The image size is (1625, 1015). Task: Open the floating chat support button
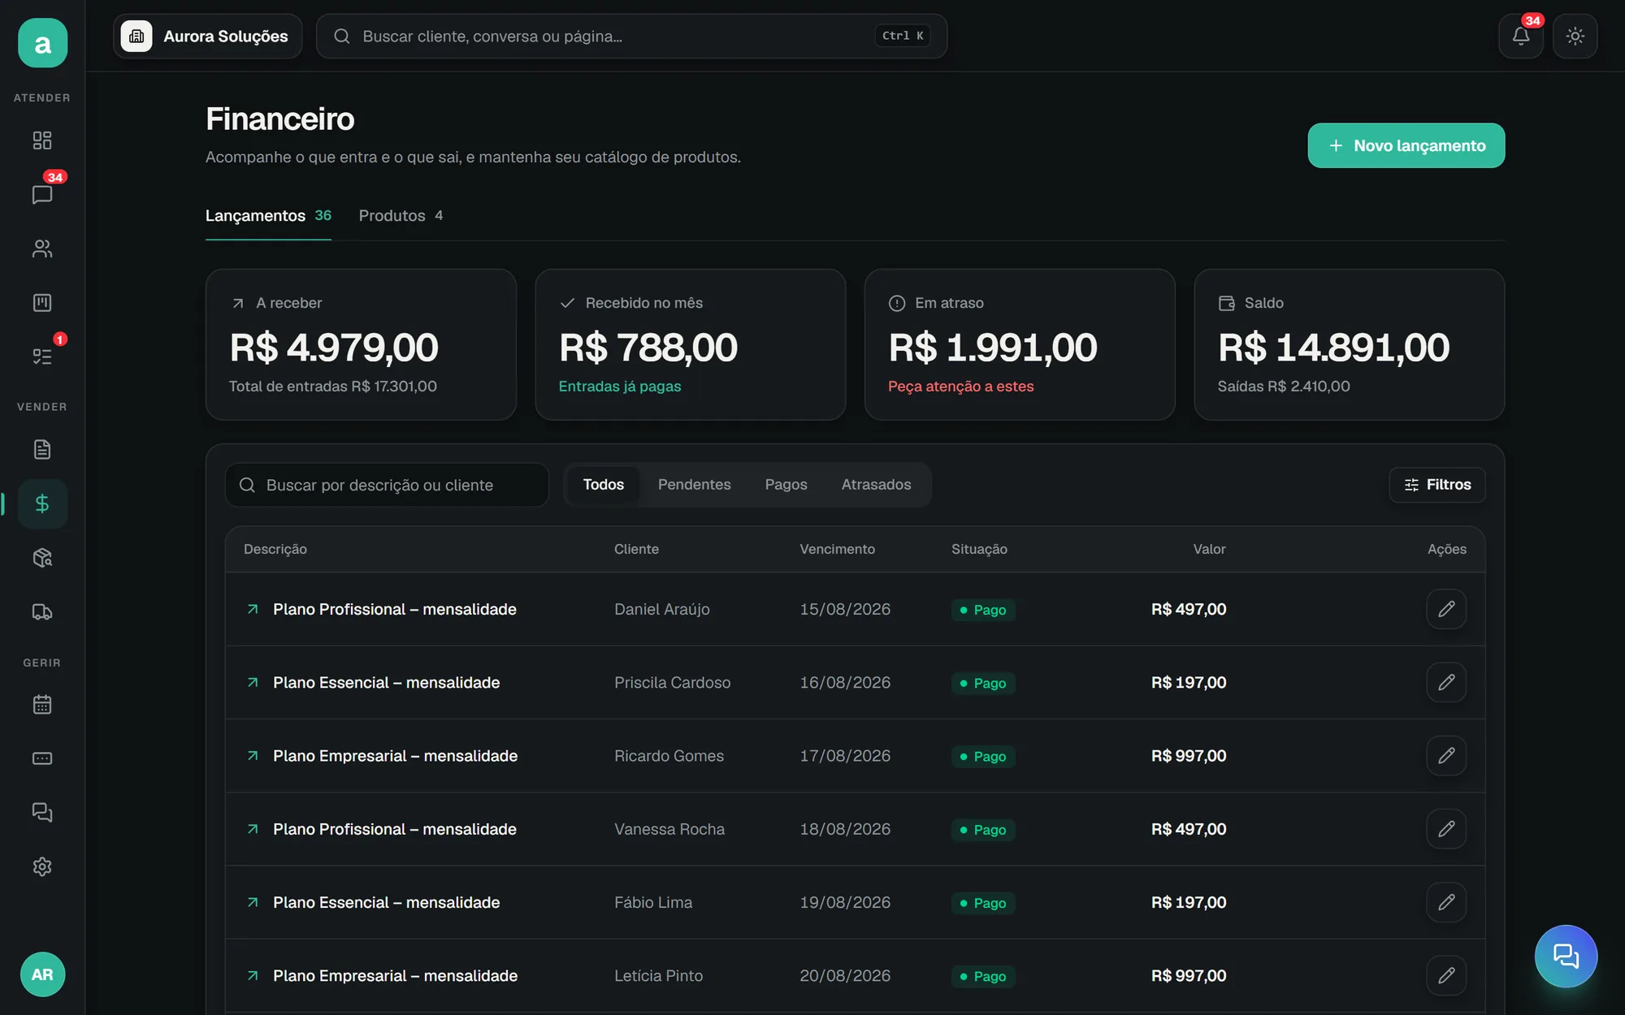point(1566,956)
